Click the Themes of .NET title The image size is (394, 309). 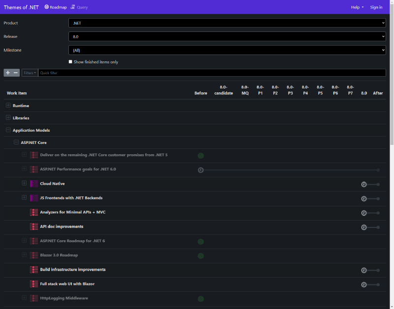tap(21, 7)
